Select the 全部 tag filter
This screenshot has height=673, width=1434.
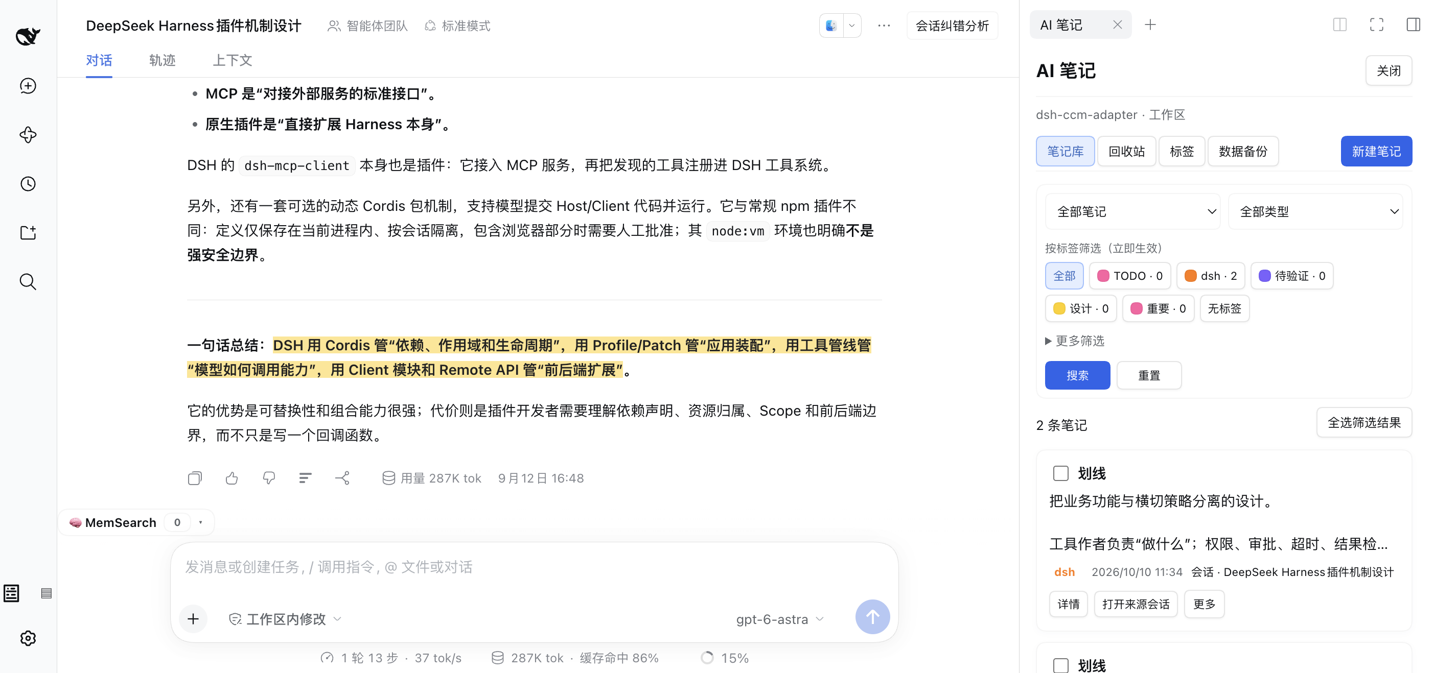[x=1065, y=276]
